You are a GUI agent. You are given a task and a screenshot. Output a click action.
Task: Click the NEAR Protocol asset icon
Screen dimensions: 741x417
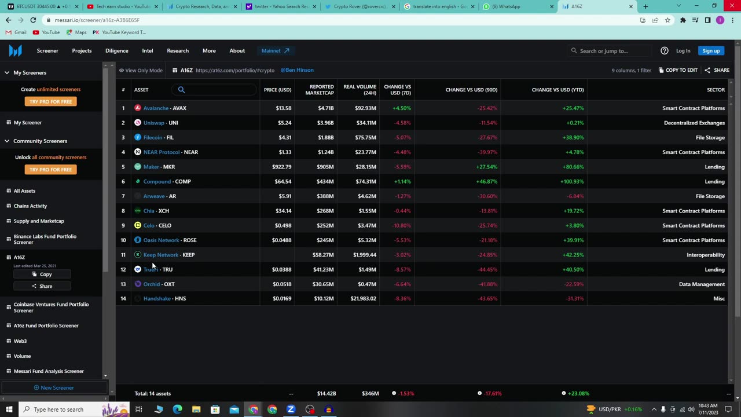pyautogui.click(x=138, y=152)
